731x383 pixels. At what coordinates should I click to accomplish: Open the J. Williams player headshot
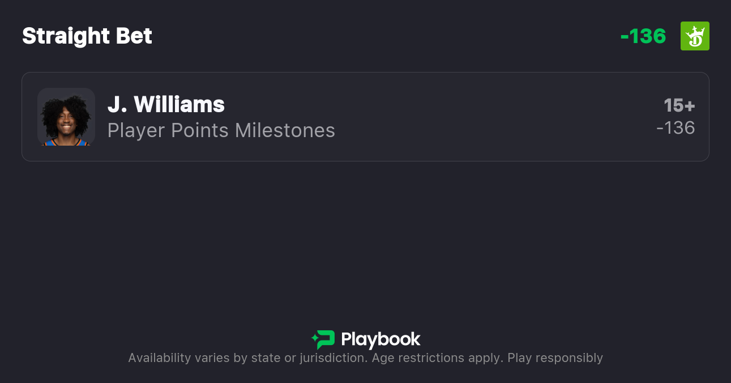(x=66, y=117)
